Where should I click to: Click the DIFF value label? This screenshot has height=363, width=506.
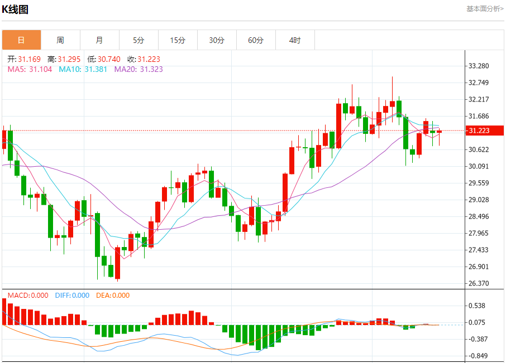(72, 296)
